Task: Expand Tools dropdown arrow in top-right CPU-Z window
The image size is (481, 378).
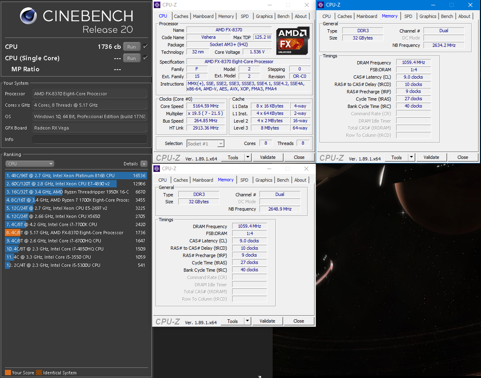Action: click(x=411, y=158)
